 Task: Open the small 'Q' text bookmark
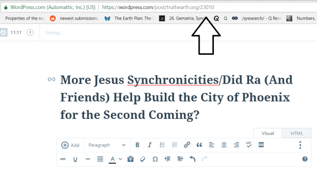(226, 19)
